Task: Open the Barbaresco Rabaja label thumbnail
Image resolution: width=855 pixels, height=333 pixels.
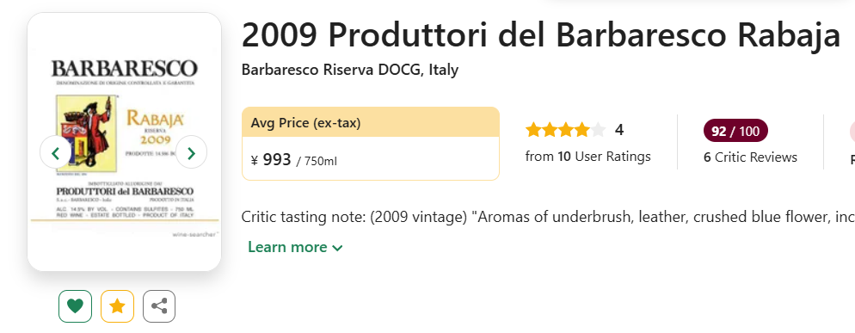Action: coord(125,142)
